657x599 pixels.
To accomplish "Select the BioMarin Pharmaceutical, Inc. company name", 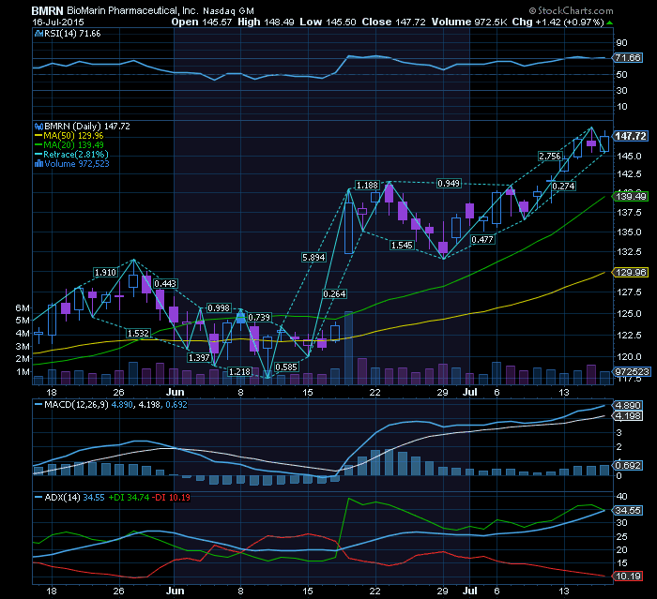I will coord(133,10).
